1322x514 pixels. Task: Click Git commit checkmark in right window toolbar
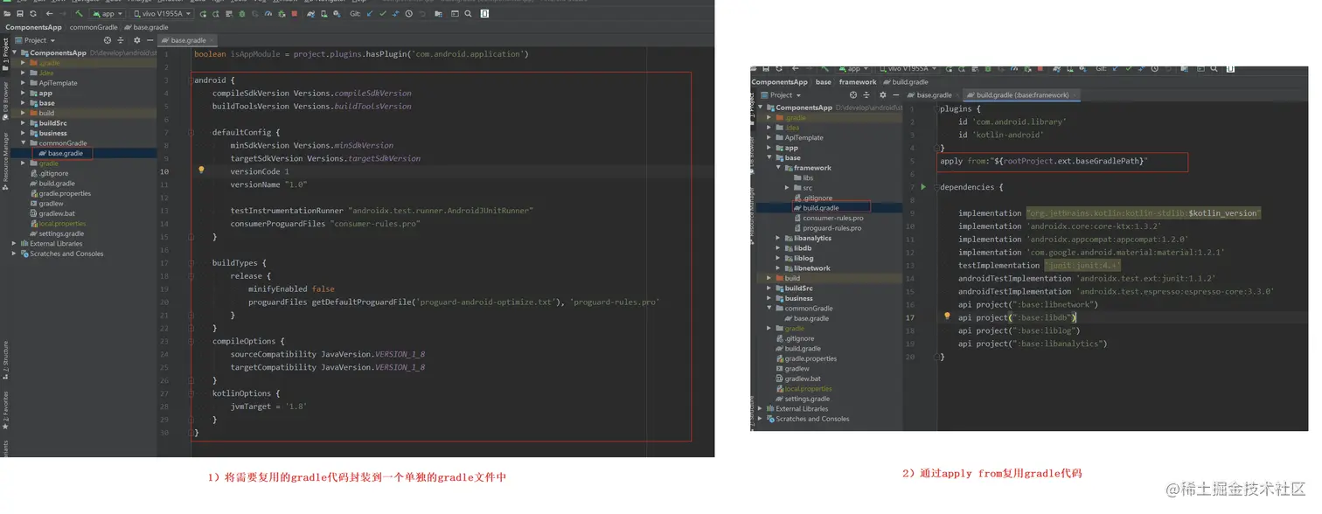pos(1129,69)
